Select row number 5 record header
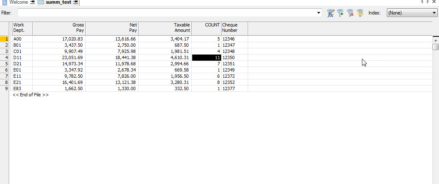Image resolution: width=439 pixels, height=184 pixels. click(x=5, y=64)
